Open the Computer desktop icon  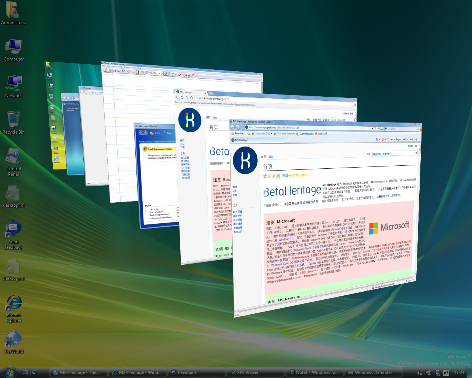tap(14, 50)
